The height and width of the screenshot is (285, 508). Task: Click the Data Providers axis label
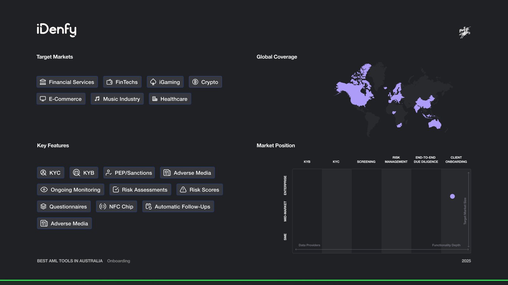[x=309, y=245]
